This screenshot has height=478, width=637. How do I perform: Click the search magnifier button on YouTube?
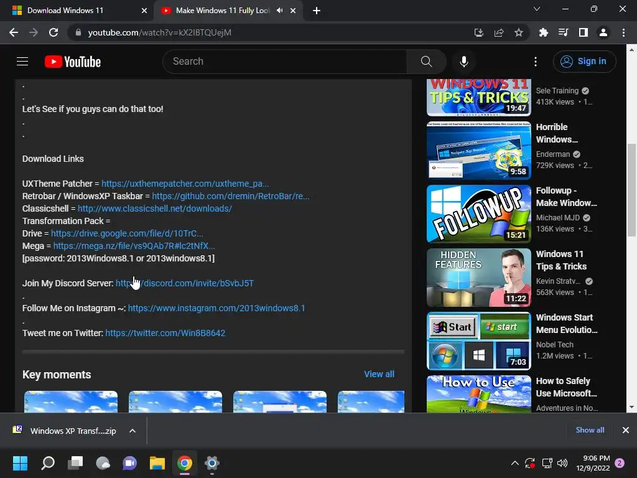(x=426, y=62)
